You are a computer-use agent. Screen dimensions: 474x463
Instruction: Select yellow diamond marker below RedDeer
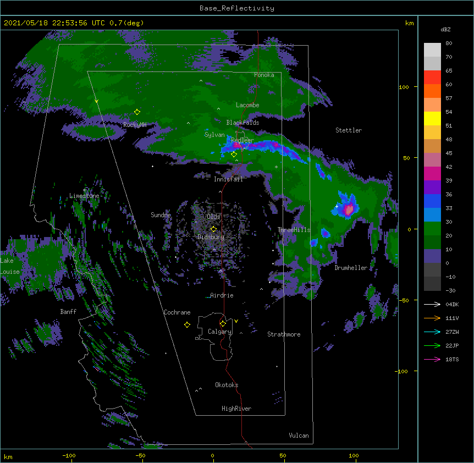234,155
